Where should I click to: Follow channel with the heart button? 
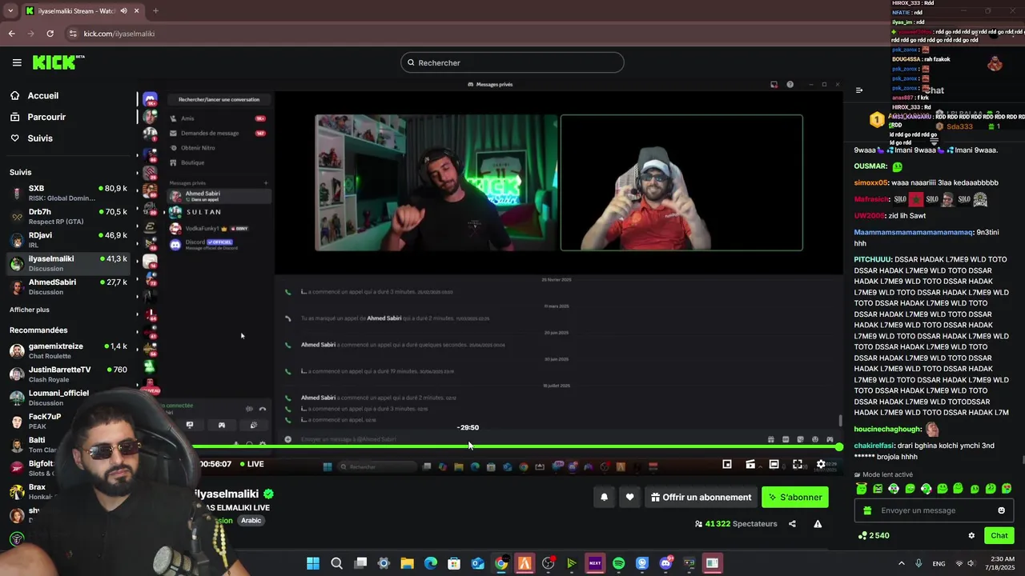tap(630, 497)
